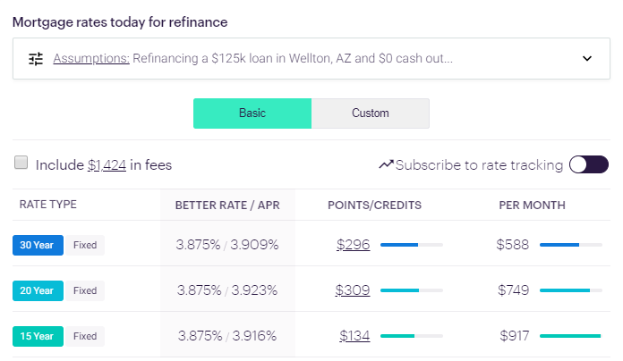Select the 30 Year badge
The width and height of the screenshot is (623, 361).
[38, 245]
